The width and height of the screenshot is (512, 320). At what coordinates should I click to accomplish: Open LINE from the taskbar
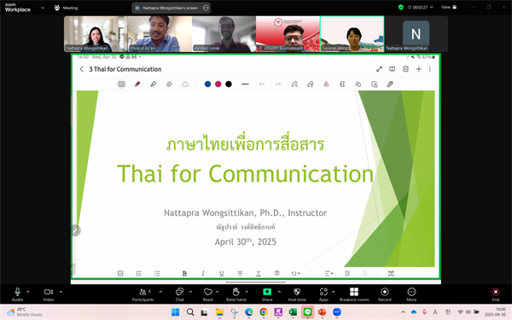(307, 312)
